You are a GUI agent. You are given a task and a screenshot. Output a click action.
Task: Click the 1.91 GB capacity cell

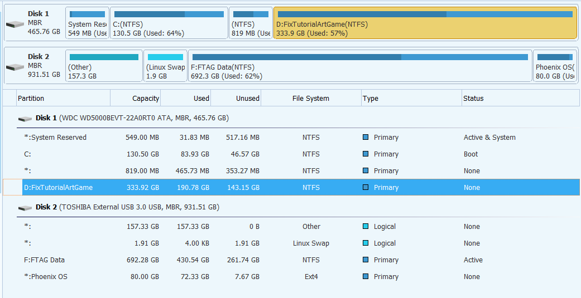coord(147,243)
